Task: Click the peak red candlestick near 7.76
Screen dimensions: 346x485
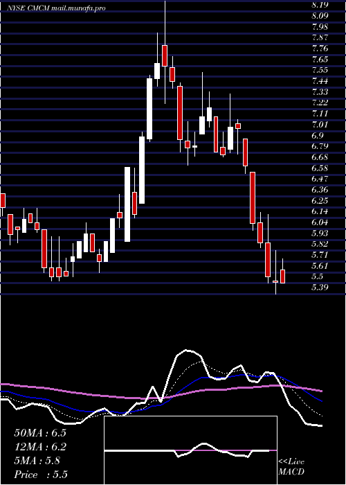Action: pyautogui.click(x=165, y=55)
